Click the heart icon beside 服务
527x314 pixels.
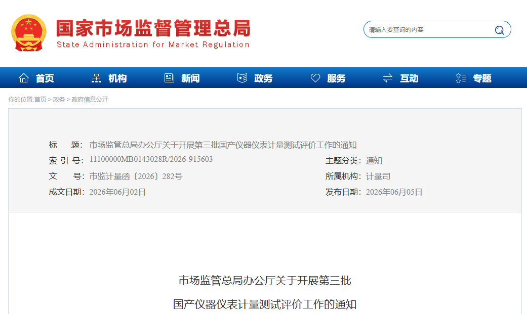pos(315,78)
